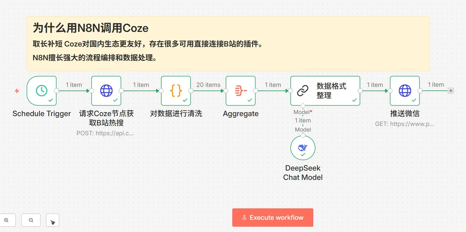This screenshot has height=232, width=466.
Task: Click the 推送微信 node output connector dot
Action: (x=420, y=91)
